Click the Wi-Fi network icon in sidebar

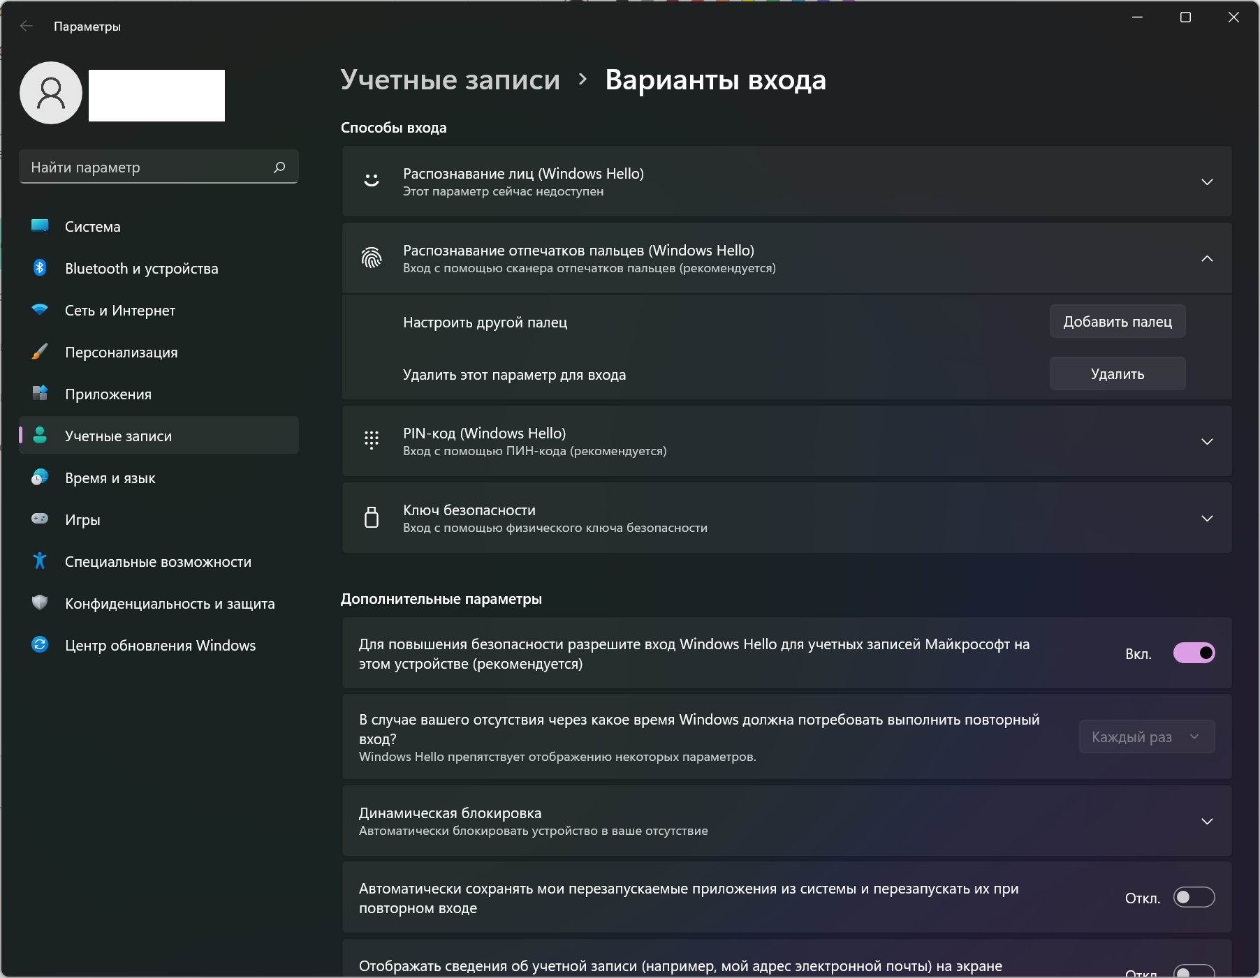(40, 310)
